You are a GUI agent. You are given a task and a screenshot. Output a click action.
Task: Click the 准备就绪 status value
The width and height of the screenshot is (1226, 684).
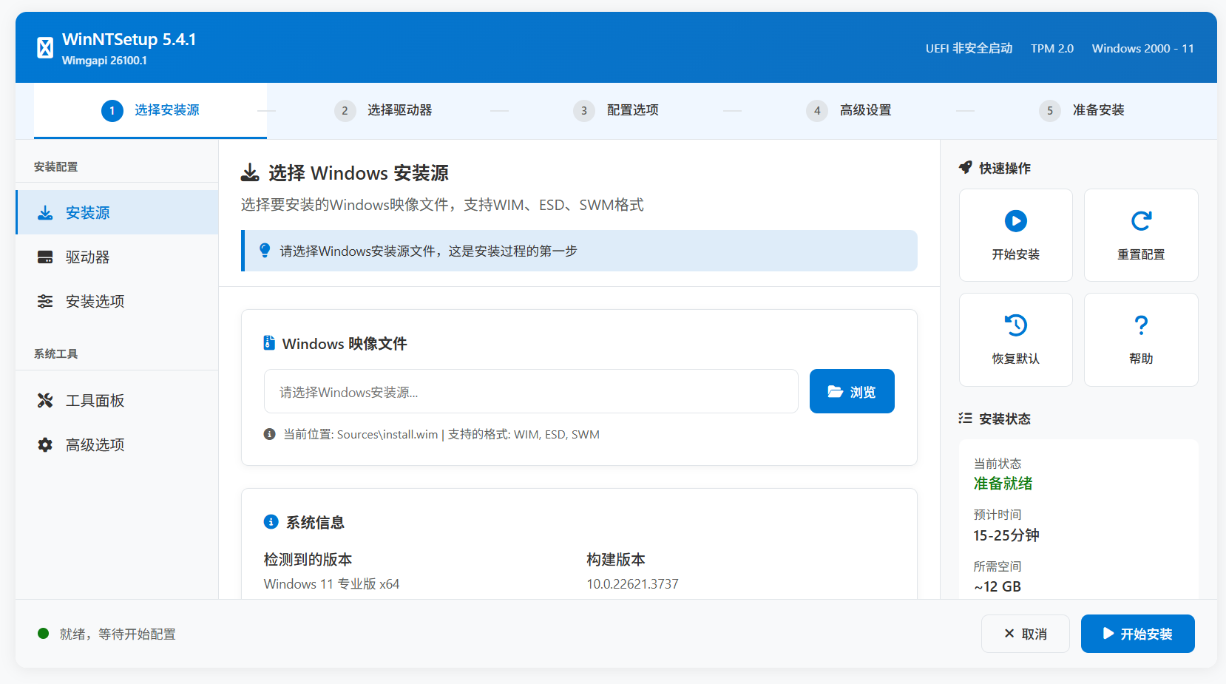(1003, 484)
